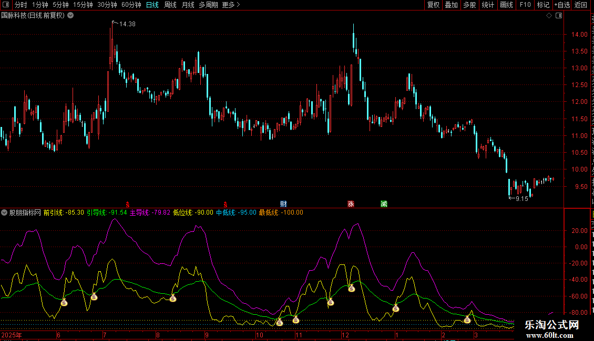Click 中低线: -95.00 indicator value
Screen dimensions: 594x341
tap(237, 212)
